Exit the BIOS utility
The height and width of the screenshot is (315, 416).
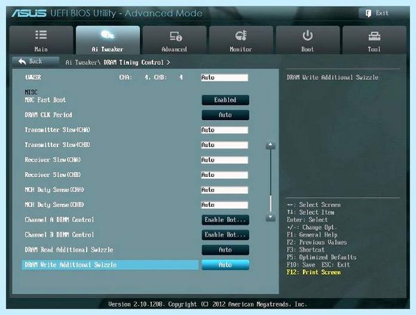379,13
